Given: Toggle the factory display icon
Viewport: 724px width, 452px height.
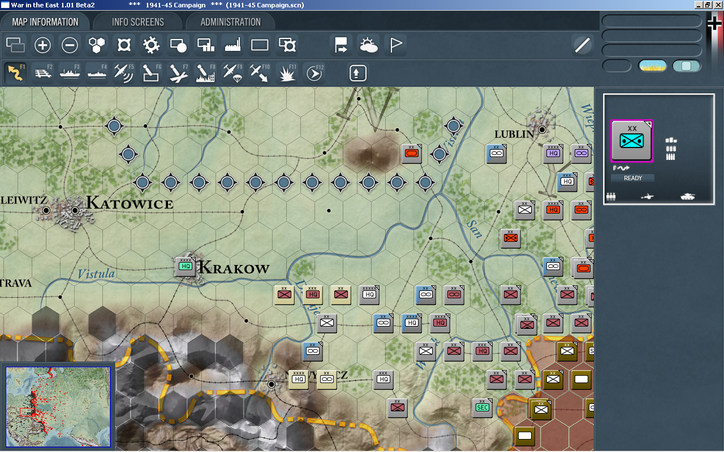Looking at the screenshot, I should pos(233,45).
